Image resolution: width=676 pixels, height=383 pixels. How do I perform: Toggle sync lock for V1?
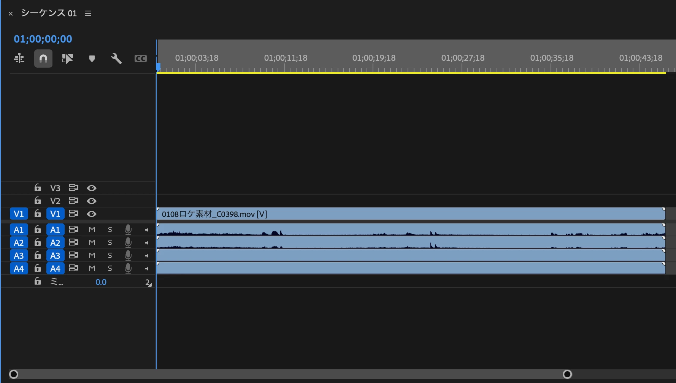(x=73, y=214)
